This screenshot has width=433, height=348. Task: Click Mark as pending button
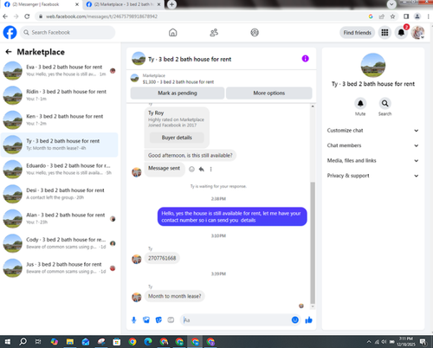(178, 93)
